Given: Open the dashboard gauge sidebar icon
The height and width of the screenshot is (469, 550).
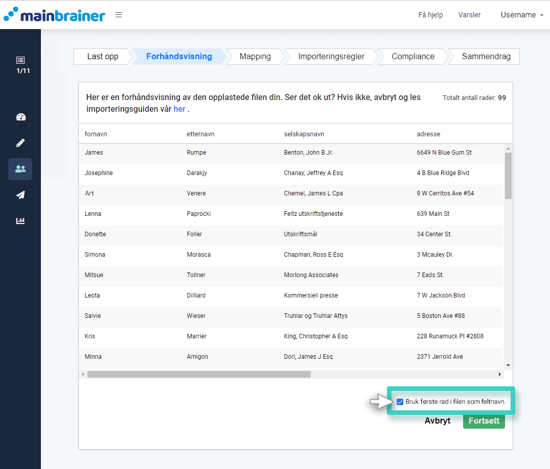Looking at the screenshot, I should click(20, 117).
